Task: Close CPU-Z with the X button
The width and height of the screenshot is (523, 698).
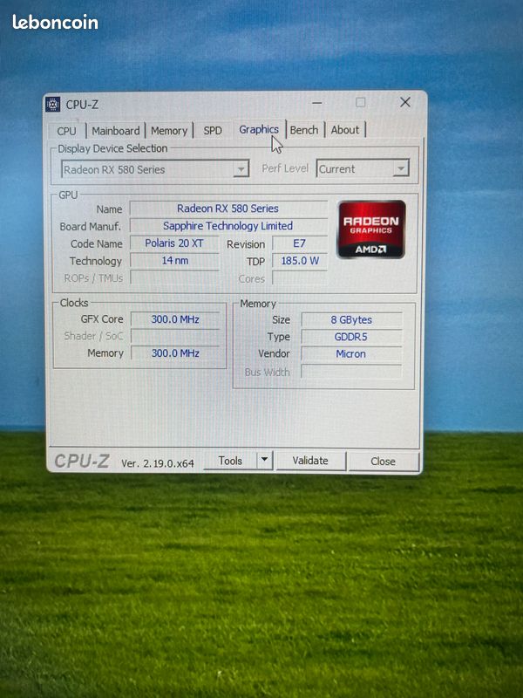Action: (x=404, y=102)
